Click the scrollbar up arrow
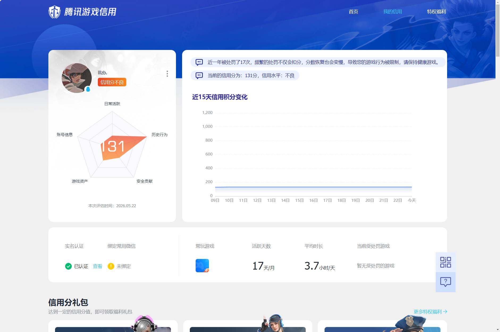The height and width of the screenshot is (332, 500). [498, 2]
